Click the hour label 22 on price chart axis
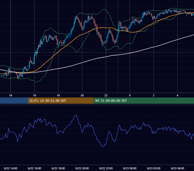The height and width of the screenshot is (171, 194). point(106,95)
